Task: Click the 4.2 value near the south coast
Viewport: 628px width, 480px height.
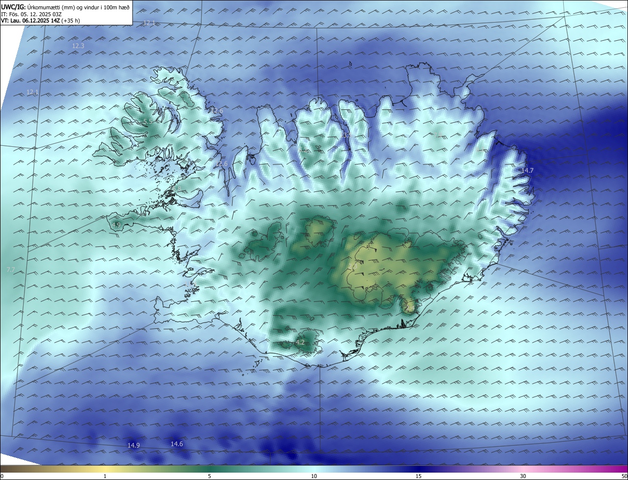Action: 300,342
